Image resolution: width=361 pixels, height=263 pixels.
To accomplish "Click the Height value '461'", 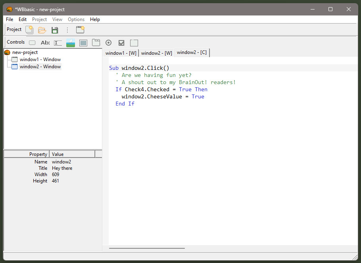I will [x=55, y=181].
